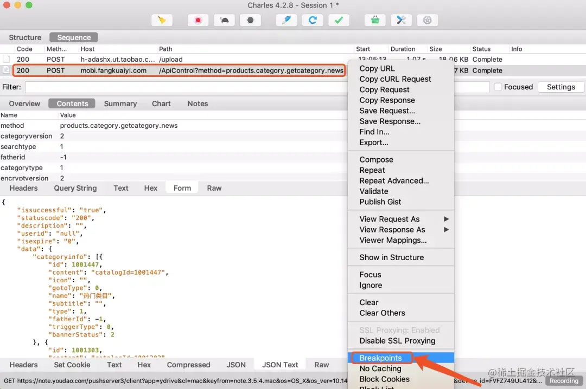This screenshot has width=586, height=389.
Task: Switch to the Structure view
Action: pyautogui.click(x=25, y=37)
